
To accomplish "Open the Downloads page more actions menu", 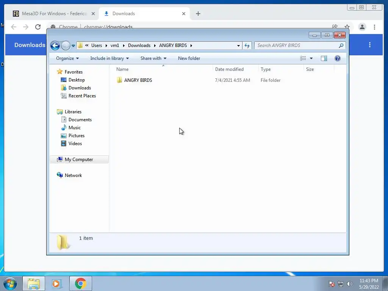I will [370, 45].
